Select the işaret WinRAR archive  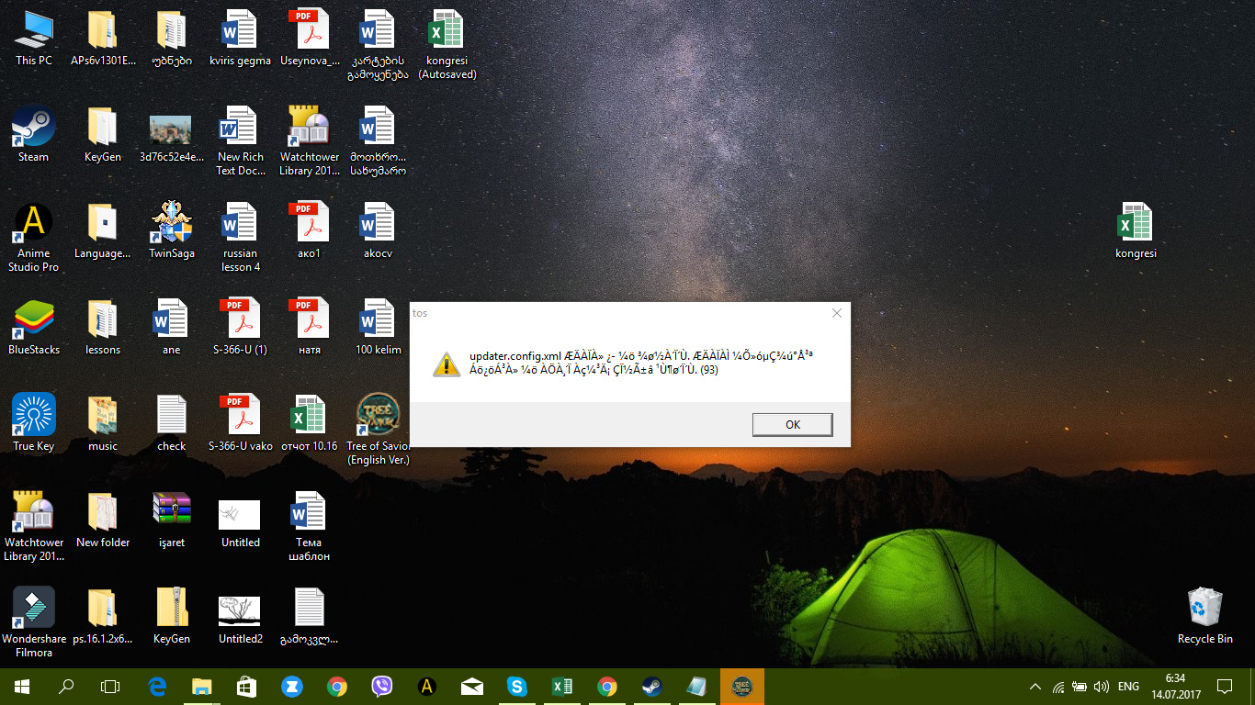172,514
